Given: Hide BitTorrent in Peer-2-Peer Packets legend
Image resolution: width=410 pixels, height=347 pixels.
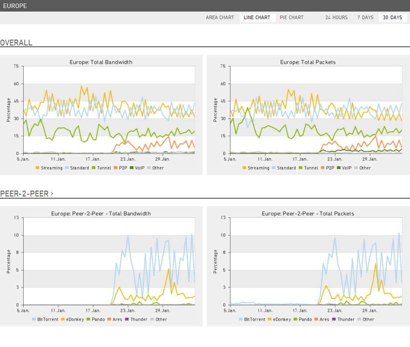Looking at the screenshot, I should [252, 319].
